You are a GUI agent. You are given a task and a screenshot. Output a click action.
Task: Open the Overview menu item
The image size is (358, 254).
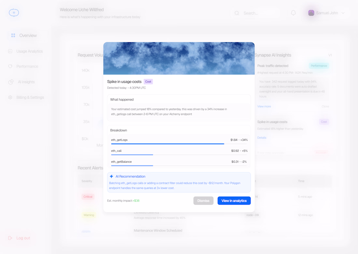pos(28,35)
